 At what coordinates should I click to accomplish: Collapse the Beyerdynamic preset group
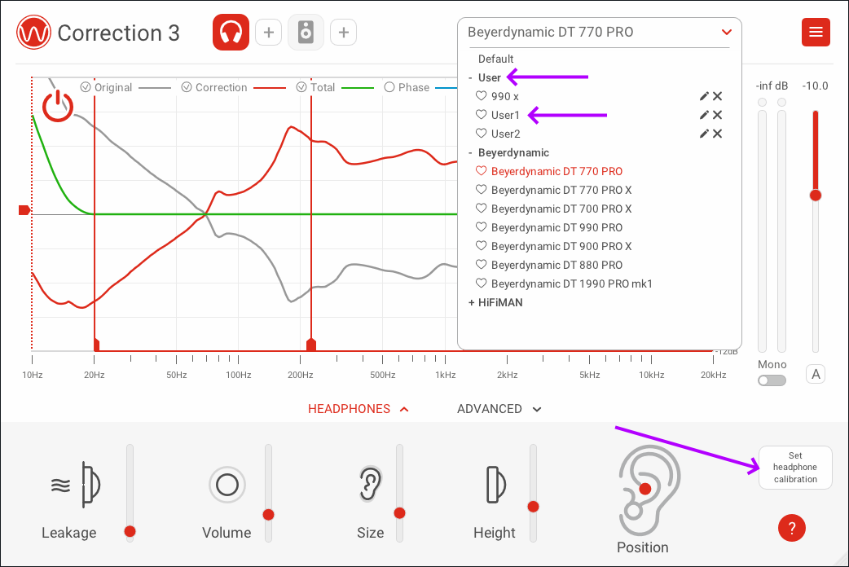click(x=471, y=152)
